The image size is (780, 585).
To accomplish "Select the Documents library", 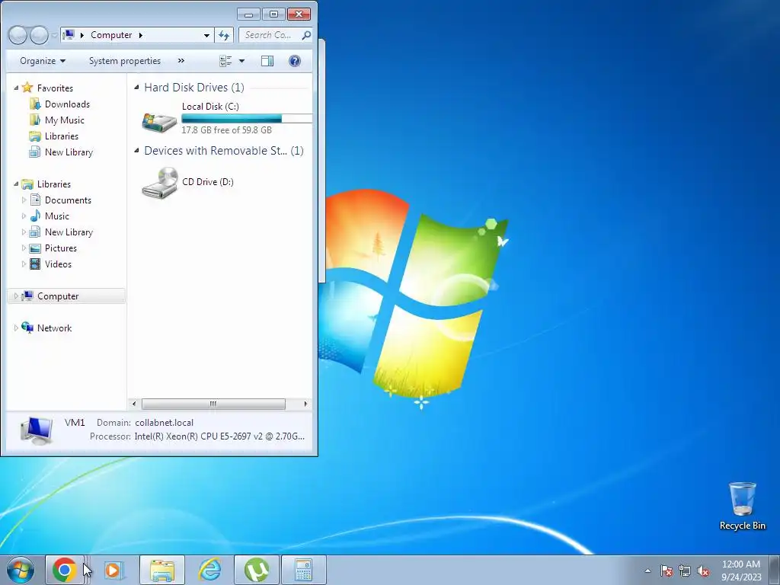I will click(68, 200).
